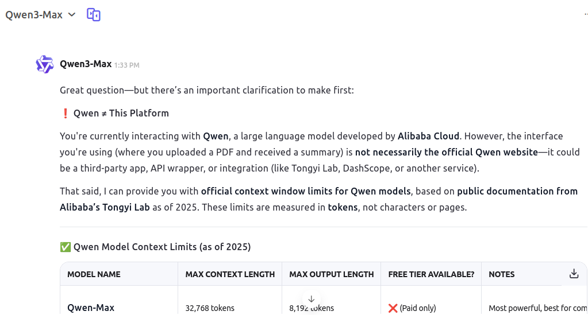Viewport: 588px width, 315px height.
Task: Open the more options ellipsis at top right
Action: click(x=585, y=15)
